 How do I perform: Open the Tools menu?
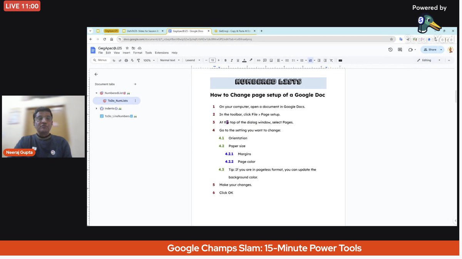click(148, 53)
